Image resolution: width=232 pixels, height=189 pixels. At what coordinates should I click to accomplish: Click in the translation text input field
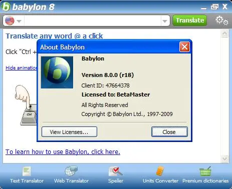click(x=93, y=21)
